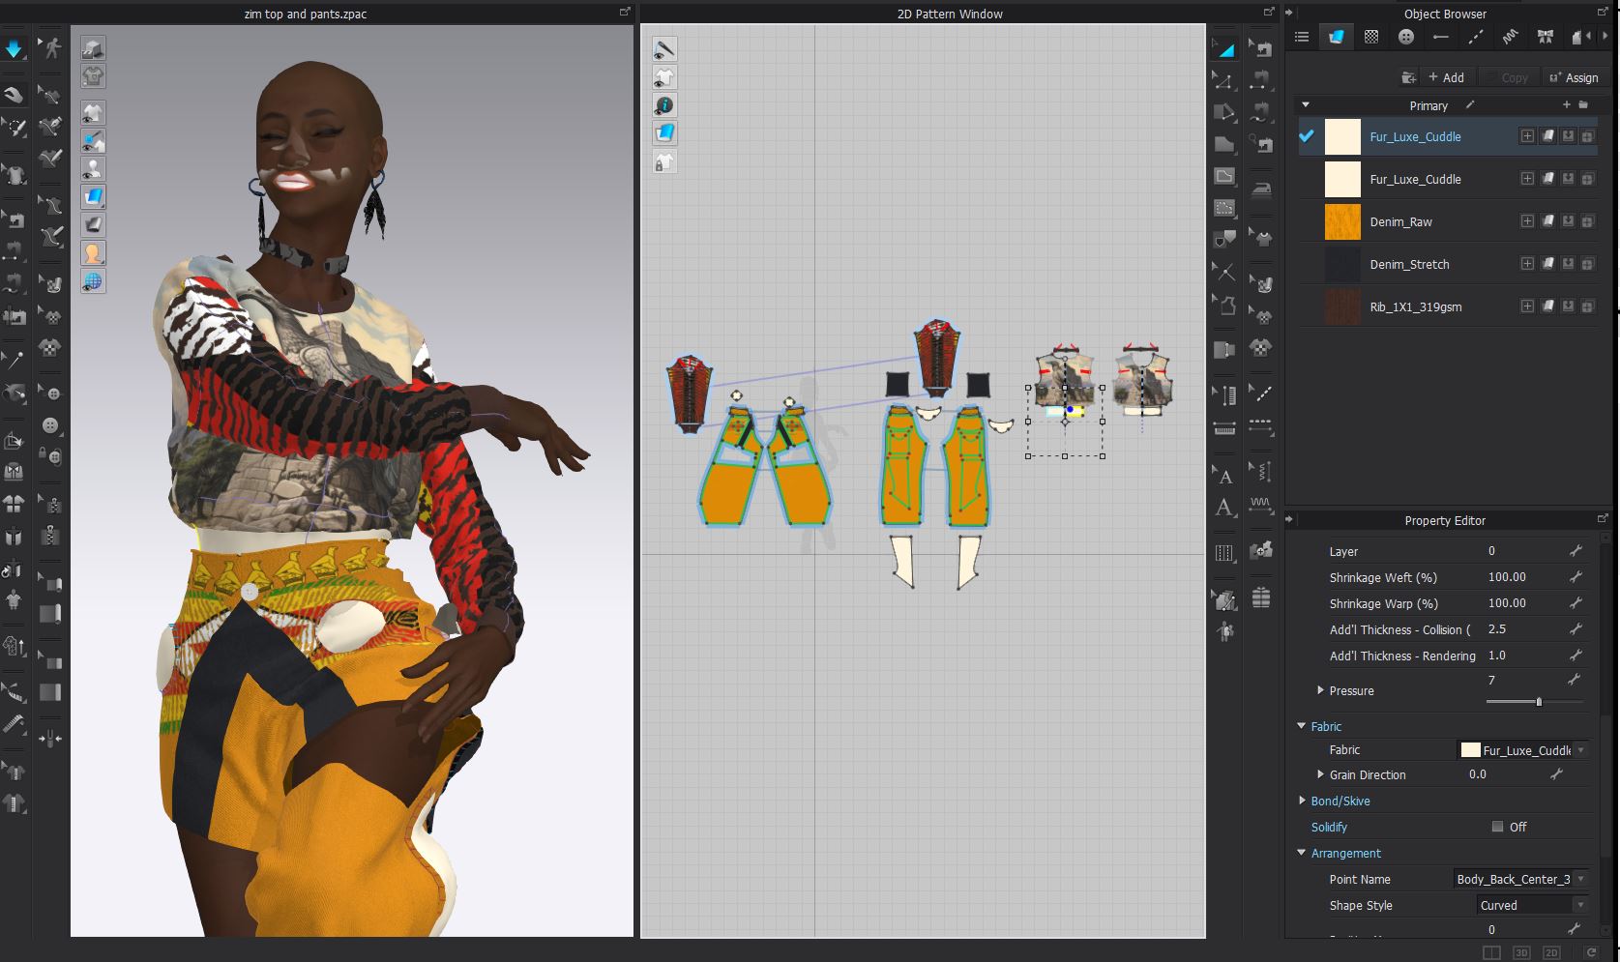Toggle the skin-tone avatar render style icon
This screenshot has width=1620, height=962.
coord(93,253)
